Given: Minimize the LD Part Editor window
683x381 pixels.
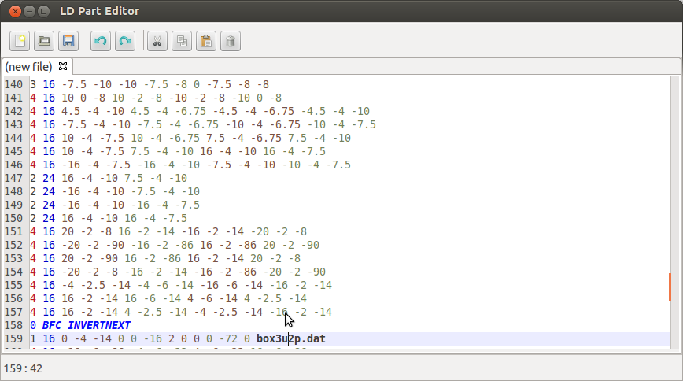Looking at the screenshot, I should [x=29, y=11].
